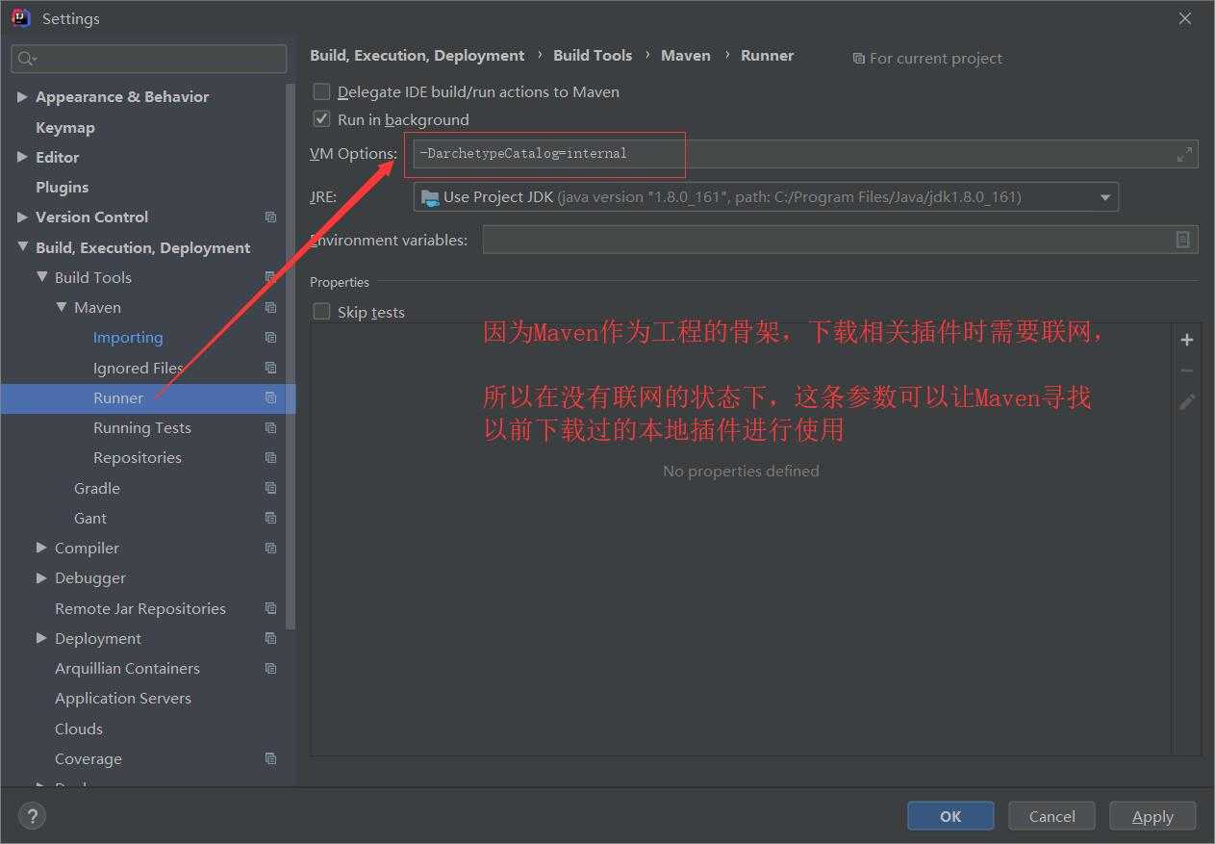
Task: Open the JRE dropdown list
Action: [1104, 197]
